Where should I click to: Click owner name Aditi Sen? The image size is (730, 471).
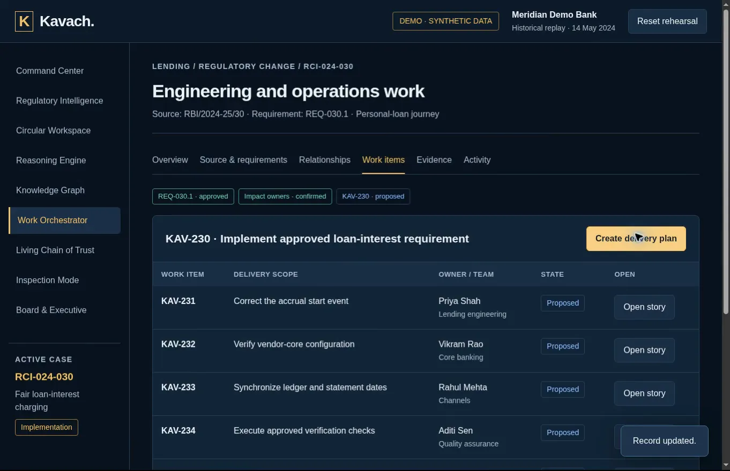456,431
